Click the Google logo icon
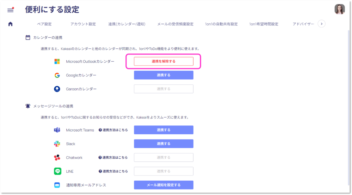 click(x=57, y=75)
